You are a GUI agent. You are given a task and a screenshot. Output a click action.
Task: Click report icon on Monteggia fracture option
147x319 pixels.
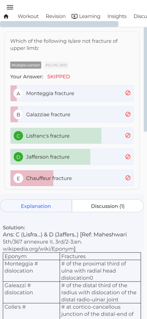[128, 93]
